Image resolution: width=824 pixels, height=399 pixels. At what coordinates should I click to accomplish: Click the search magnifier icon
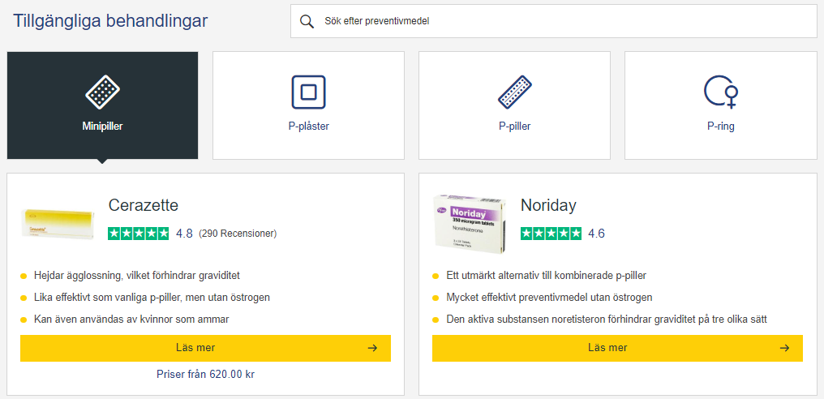[x=307, y=21]
